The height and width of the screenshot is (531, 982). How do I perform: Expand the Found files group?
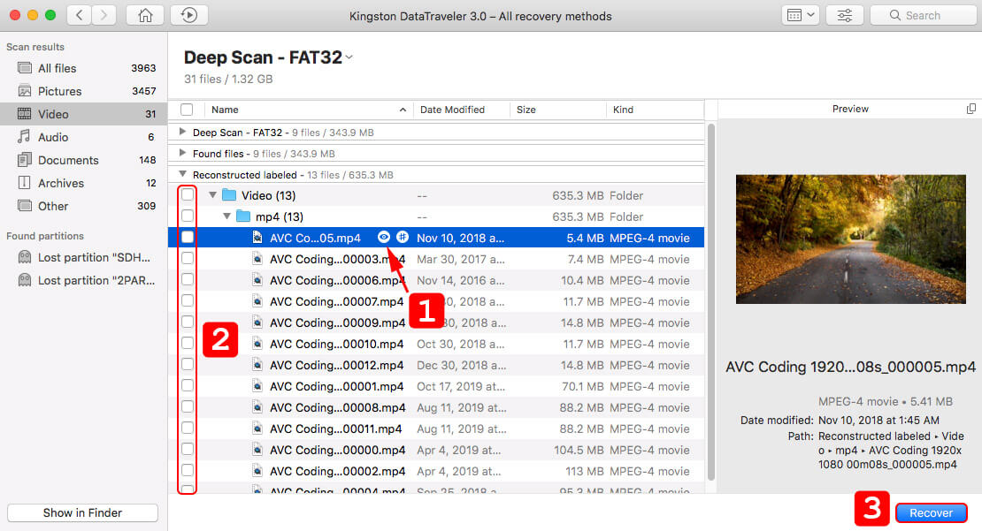click(x=182, y=153)
